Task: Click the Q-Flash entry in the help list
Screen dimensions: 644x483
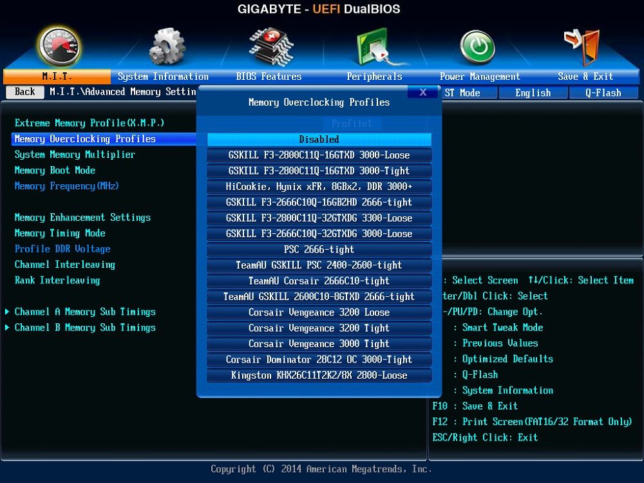Action: tap(476, 375)
